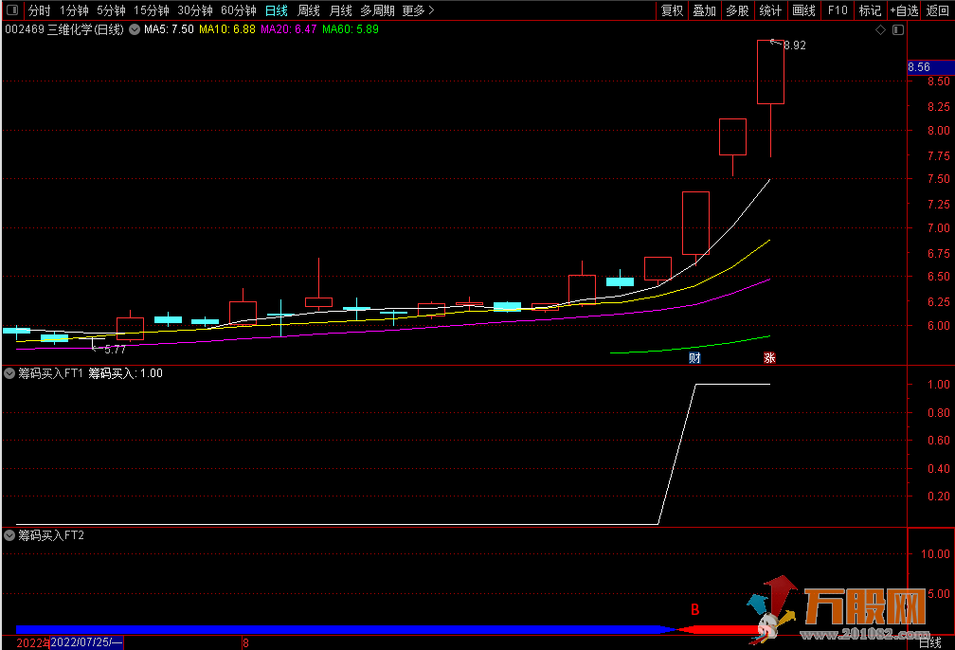Click the 2022/07/25 date marker
955x650 pixels.
(x=85, y=643)
